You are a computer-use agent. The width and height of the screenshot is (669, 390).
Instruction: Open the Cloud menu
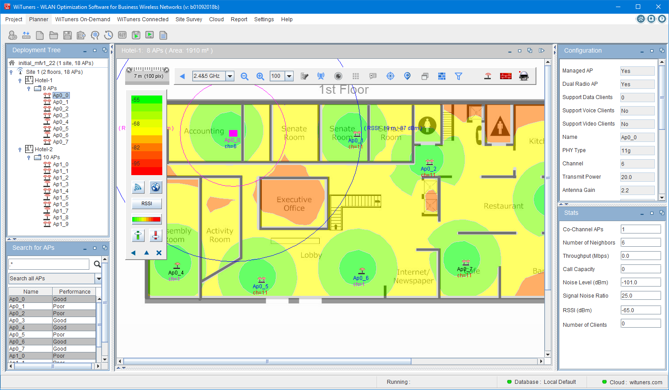[216, 19]
